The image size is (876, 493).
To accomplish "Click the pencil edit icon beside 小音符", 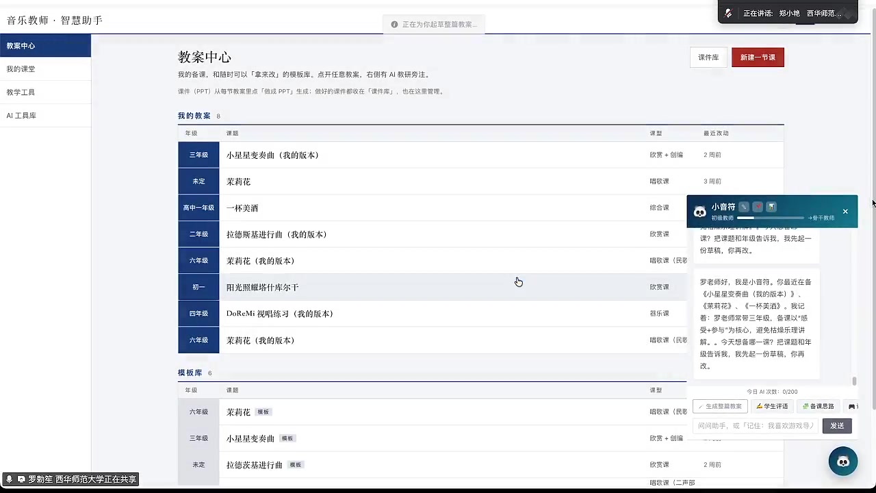I will (x=744, y=207).
